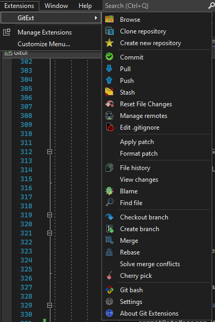Screen dimensions: 215x322
Task: Click the Cherry pick cherry icon
Action: pos(110,275)
